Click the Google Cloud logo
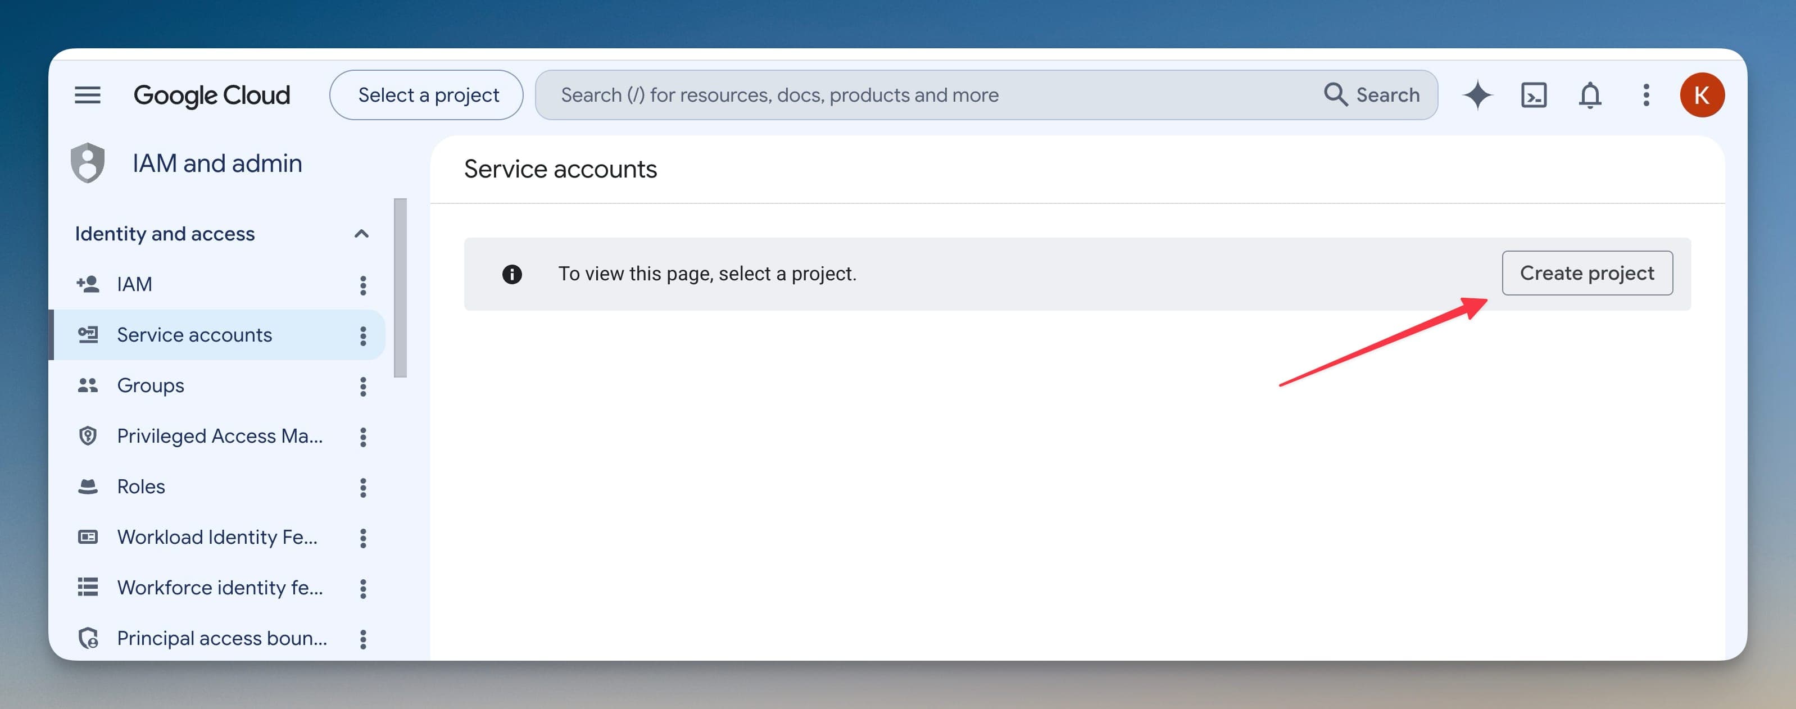The height and width of the screenshot is (709, 1796). 212,95
